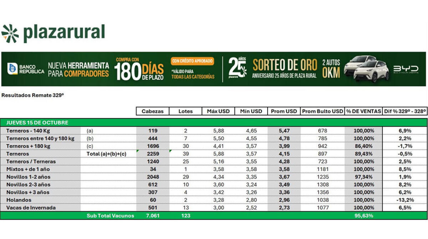Click the 'Novillos 2-3 años' row label
Screen dimensions: 428x239
tap(28, 185)
